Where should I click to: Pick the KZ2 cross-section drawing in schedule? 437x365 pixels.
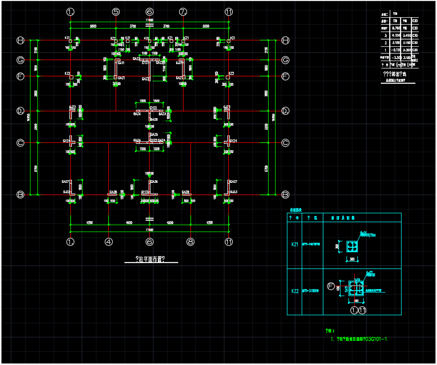click(356, 288)
